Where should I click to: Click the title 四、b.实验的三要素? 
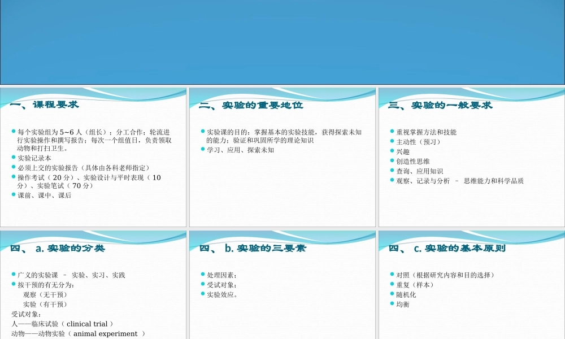[253, 248]
